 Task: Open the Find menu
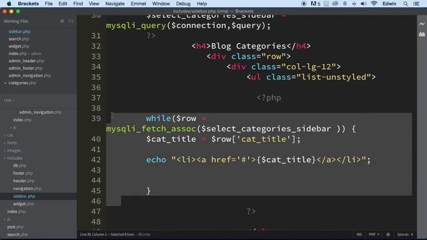click(x=78, y=4)
